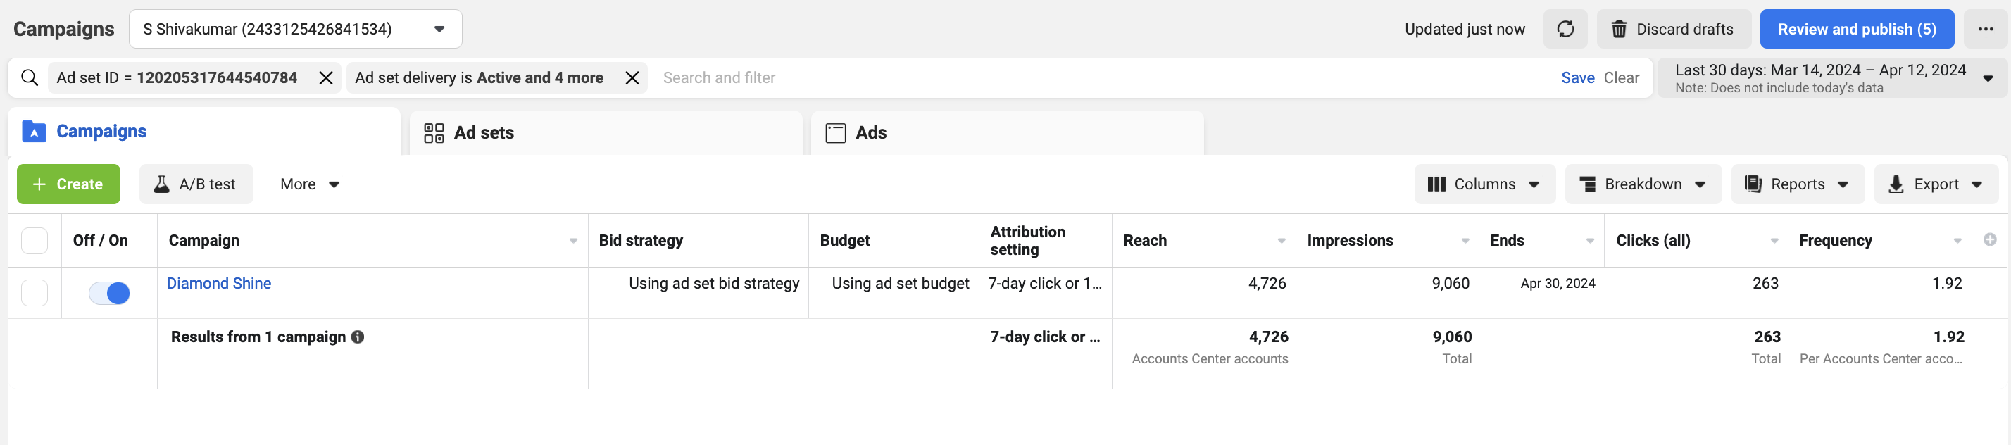Expand the Columns dropdown
Viewport: 2011px width, 445px height.
click(x=1484, y=184)
